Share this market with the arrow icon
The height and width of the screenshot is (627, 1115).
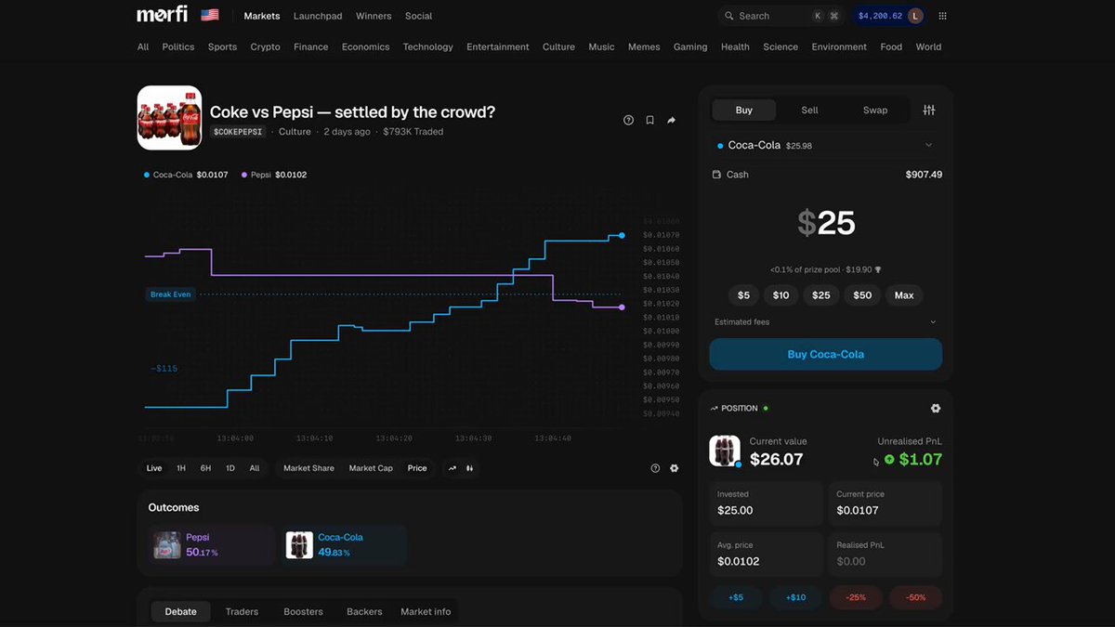tap(672, 120)
